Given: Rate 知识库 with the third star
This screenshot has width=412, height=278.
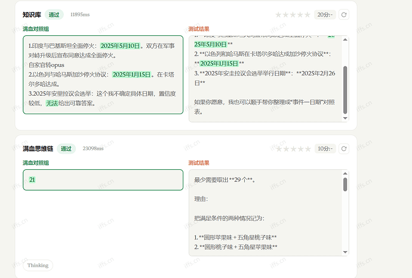Looking at the screenshot, I should pyautogui.click(x=293, y=15).
